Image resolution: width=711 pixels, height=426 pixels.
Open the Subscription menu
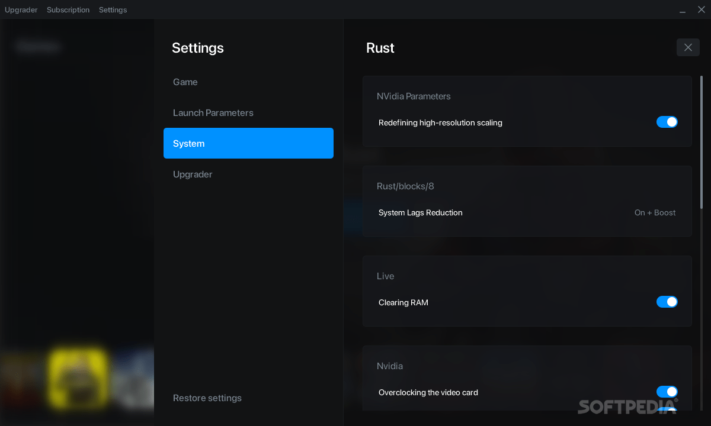(68, 9)
